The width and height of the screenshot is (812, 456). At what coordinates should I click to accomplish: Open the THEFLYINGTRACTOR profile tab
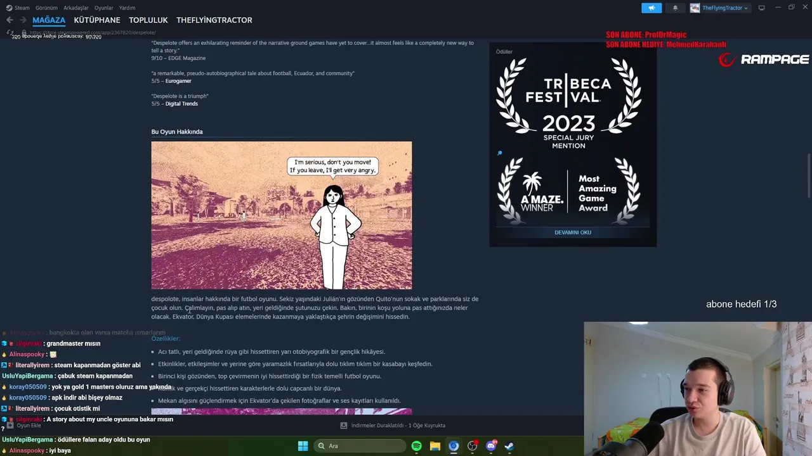(214, 20)
